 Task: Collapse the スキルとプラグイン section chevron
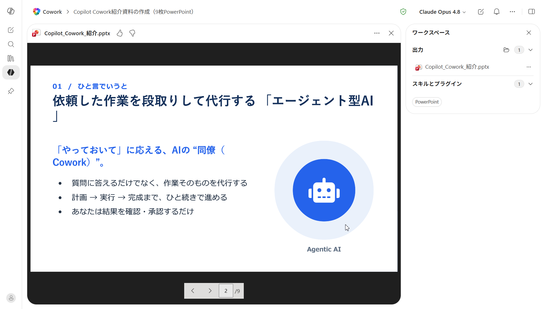[x=530, y=84]
